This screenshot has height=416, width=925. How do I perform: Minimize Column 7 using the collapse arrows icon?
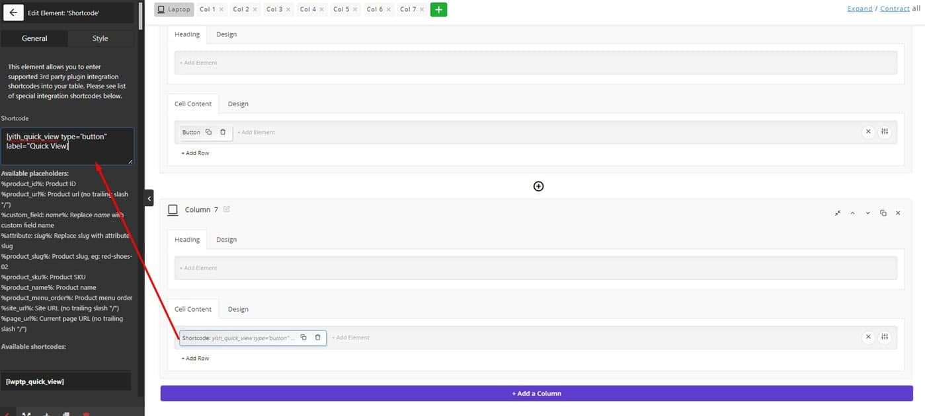pyautogui.click(x=838, y=213)
